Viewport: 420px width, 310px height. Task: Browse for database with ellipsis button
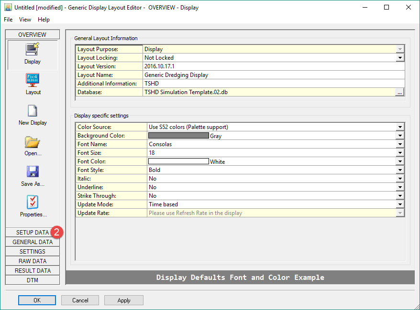click(400, 92)
